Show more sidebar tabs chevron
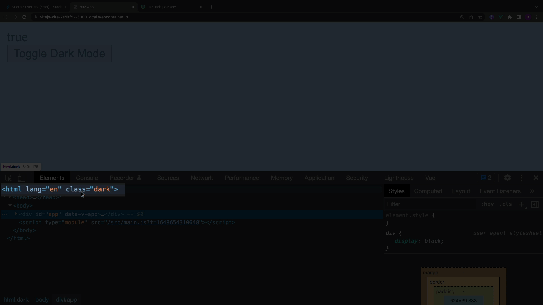Image resolution: width=543 pixels, height=305 pixels. (x=532, y=191)
